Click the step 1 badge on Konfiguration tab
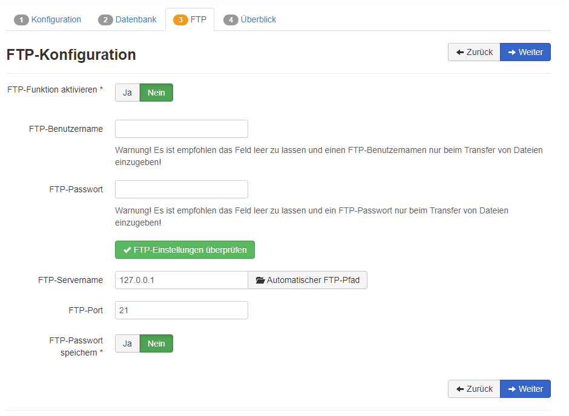The image size is (569, 416). point(21,20)
